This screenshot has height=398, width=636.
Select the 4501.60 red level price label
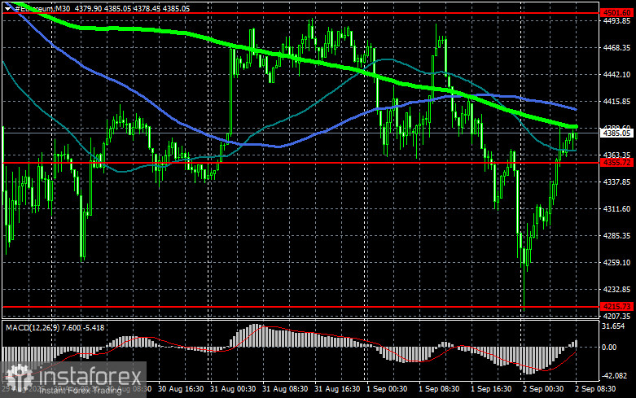616,13
